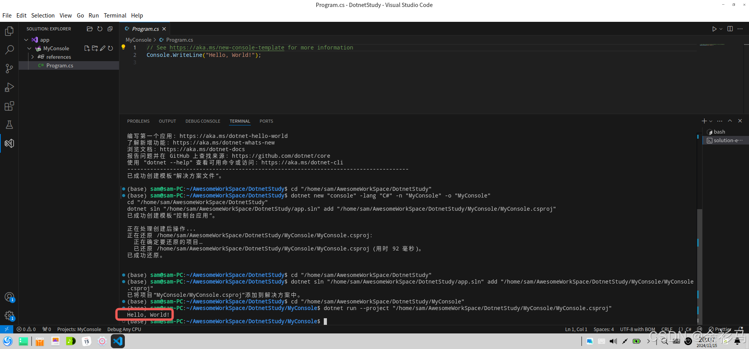Change CRLF end of line sequence
Screen dimensions: 749x349
click(x=667, y=329)
